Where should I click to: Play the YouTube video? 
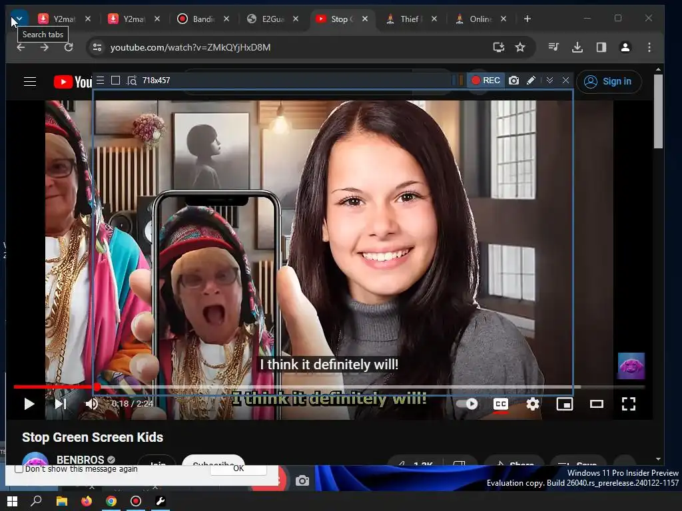(29, 404)
